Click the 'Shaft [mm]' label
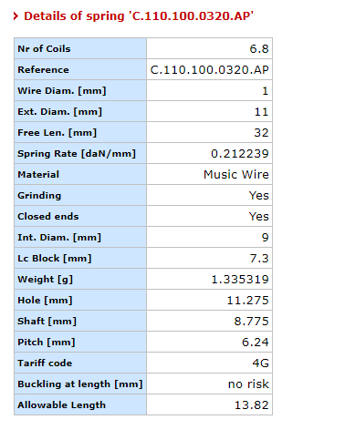The image size is (345, 430). click(47, 322)
